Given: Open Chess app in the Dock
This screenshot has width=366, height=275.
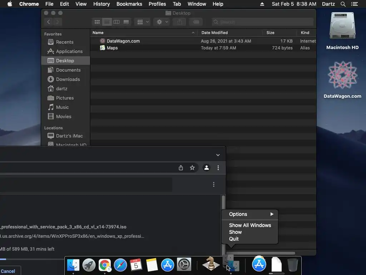Looking at the screenshot, I should click(x=211, y=264).
